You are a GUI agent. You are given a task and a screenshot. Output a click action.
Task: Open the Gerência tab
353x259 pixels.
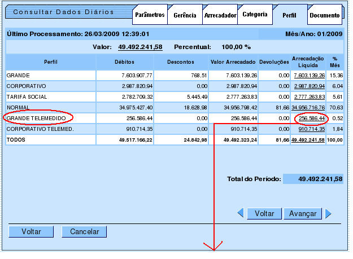[x=185, y=15]
